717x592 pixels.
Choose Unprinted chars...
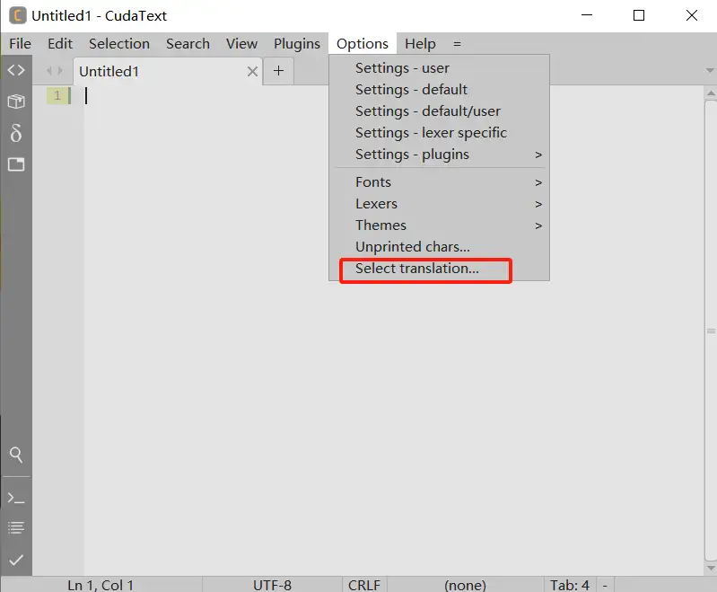click(439, 246)
